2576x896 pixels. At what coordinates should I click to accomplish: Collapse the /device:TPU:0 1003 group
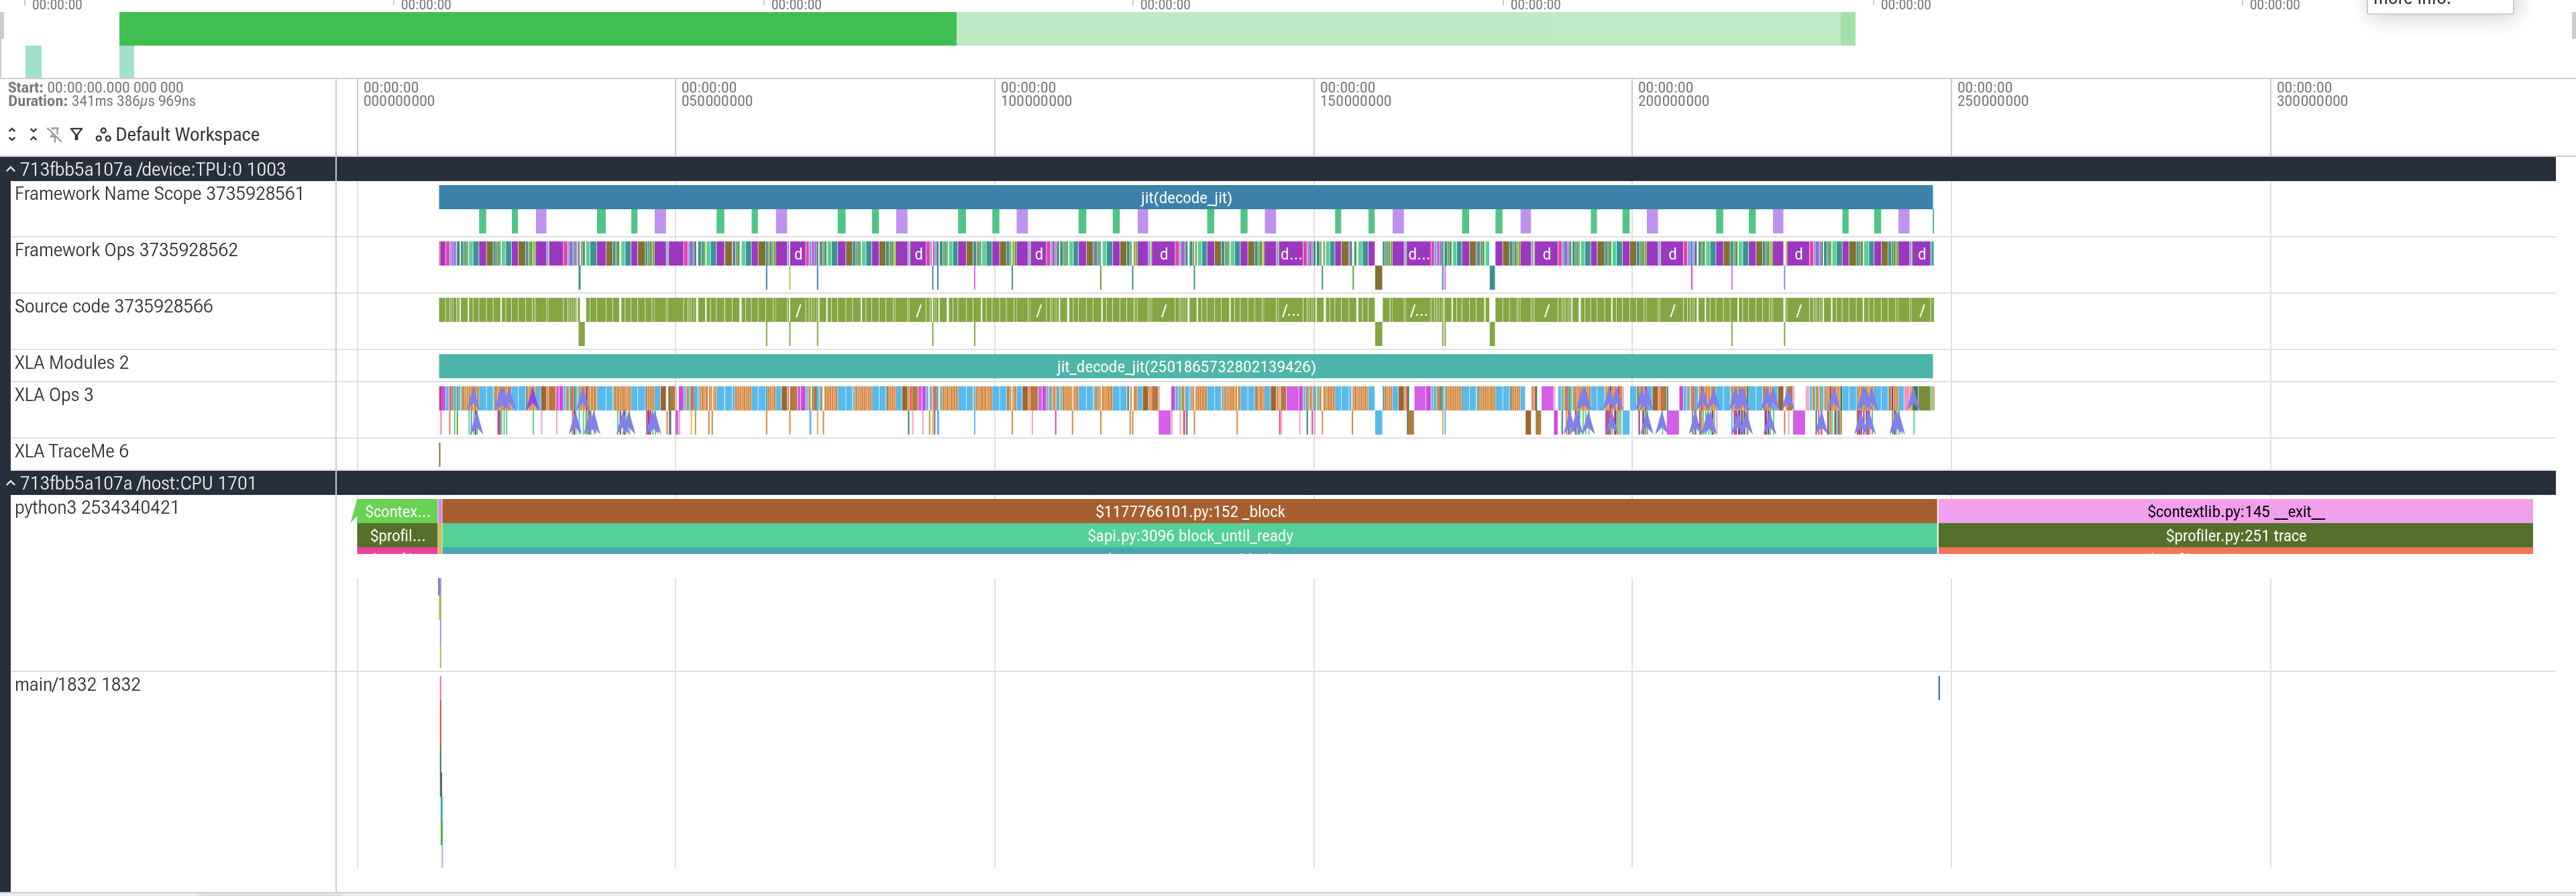(x=11, y=170)
